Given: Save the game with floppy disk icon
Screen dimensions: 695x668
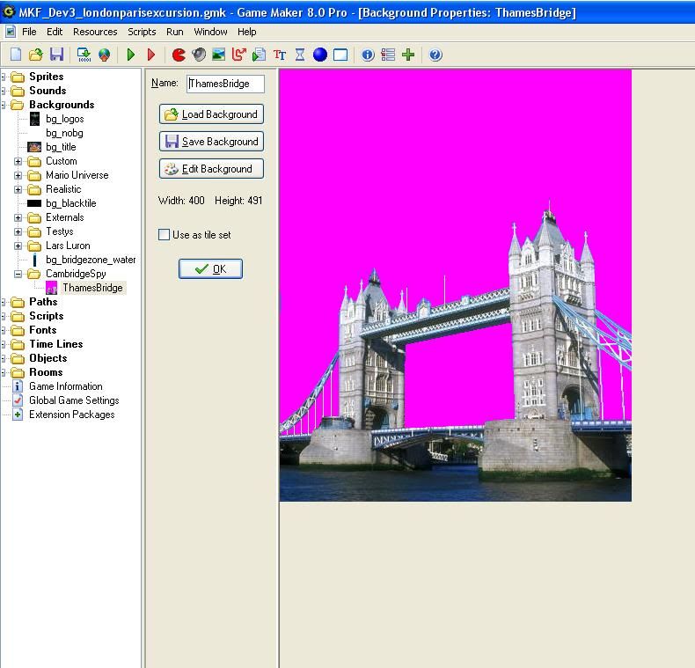Looking at the screenshot, I should (x=56, y=55).
